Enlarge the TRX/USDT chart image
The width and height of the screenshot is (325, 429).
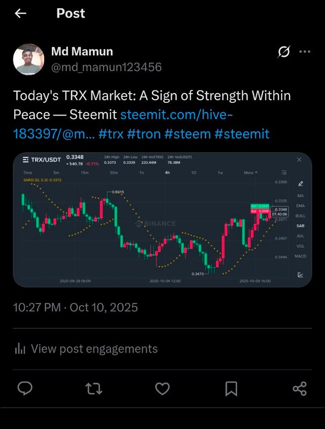[162, 219]
